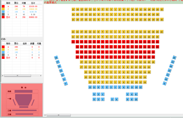The height and width of the screenshot is (118, 183).
Task: Click left panel horizontal scrollbar thumb
Action: tap(18, 76)
